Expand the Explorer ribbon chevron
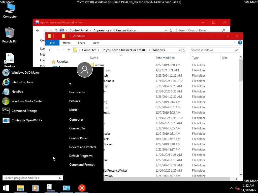 click(x=235, y=43)
